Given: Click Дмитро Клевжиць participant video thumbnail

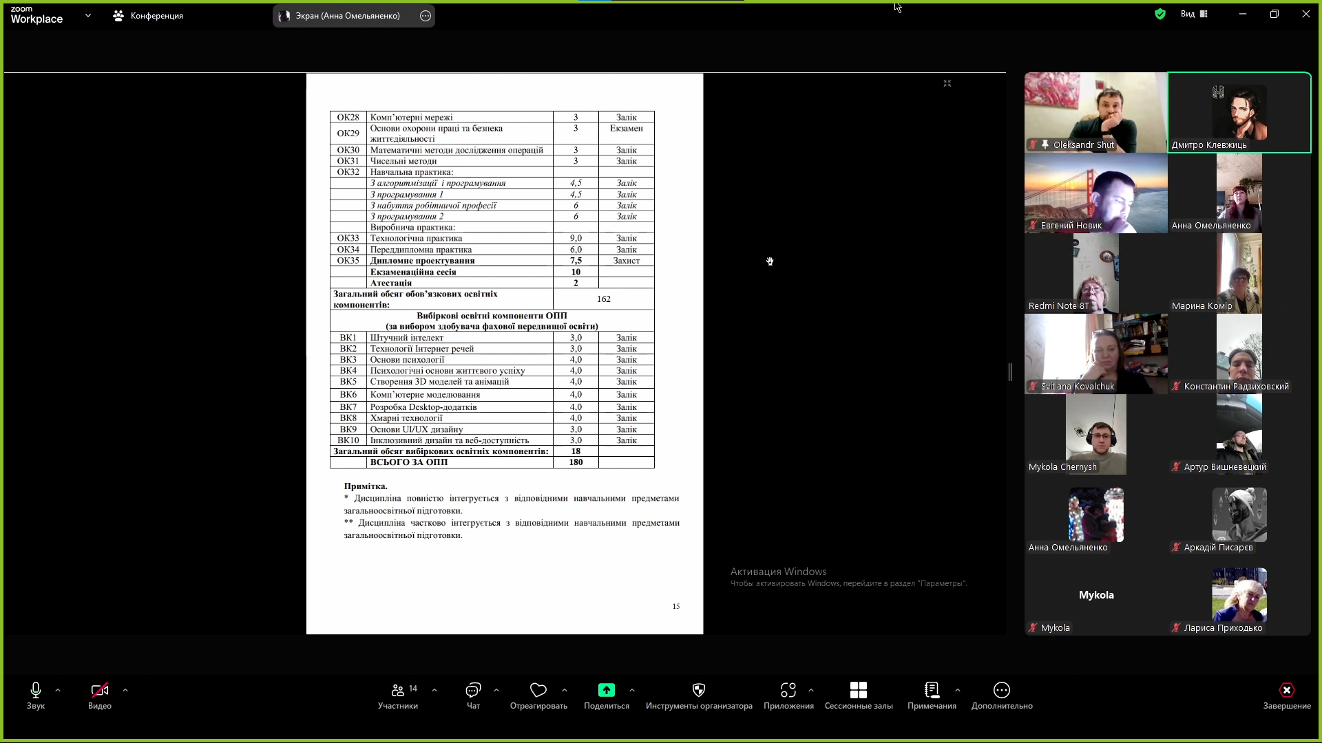Looking at the screenshot, I should tap(1239, 112).
